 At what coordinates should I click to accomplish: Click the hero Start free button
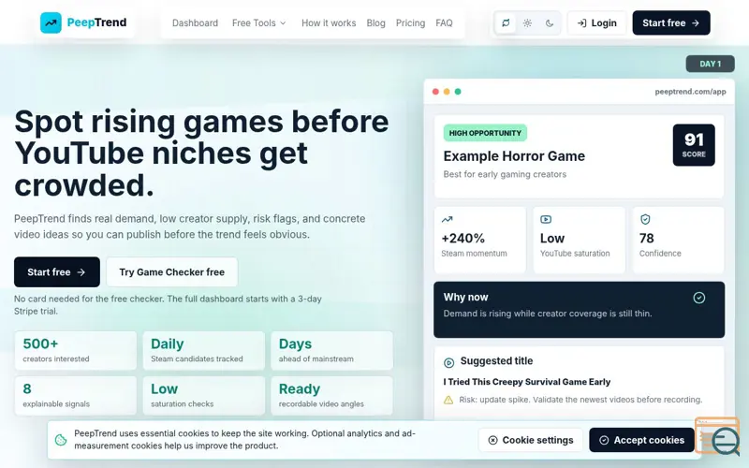tap(57, 272)
